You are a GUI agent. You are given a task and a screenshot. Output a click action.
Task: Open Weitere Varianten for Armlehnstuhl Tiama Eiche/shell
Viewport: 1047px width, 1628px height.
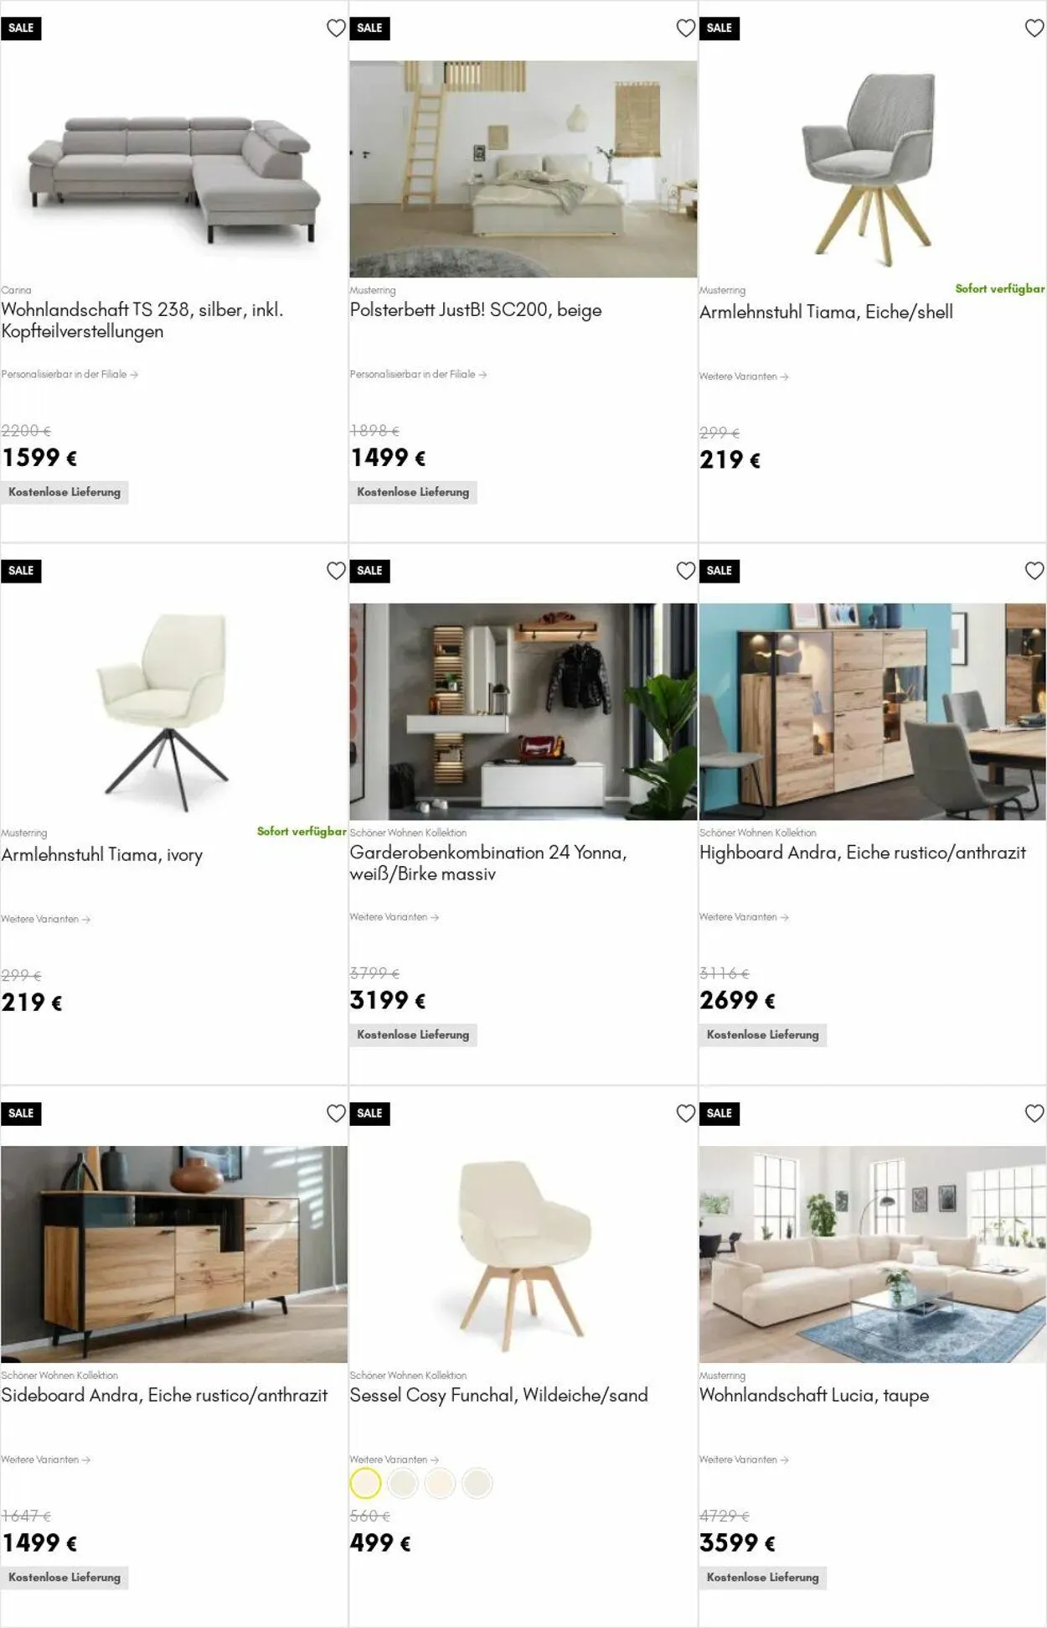coord(744,376)
